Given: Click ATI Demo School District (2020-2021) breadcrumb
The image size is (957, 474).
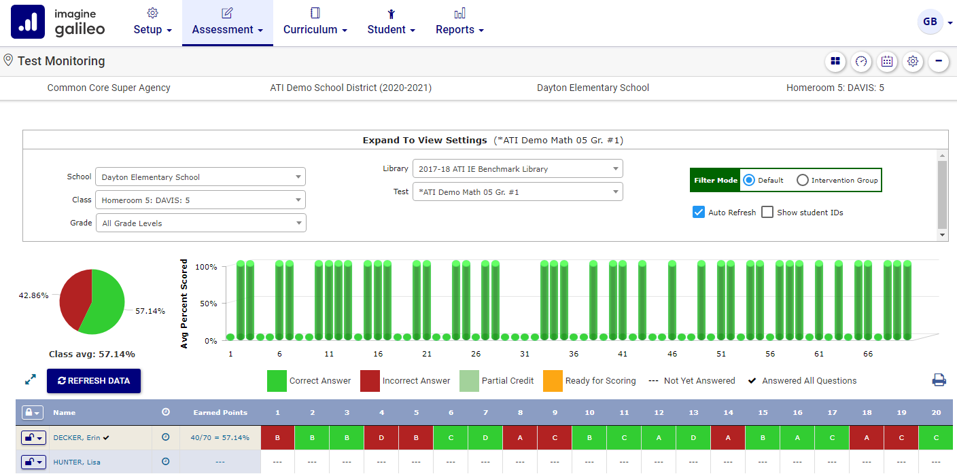Looking at the screenshot, I should (x=351, y=88).
